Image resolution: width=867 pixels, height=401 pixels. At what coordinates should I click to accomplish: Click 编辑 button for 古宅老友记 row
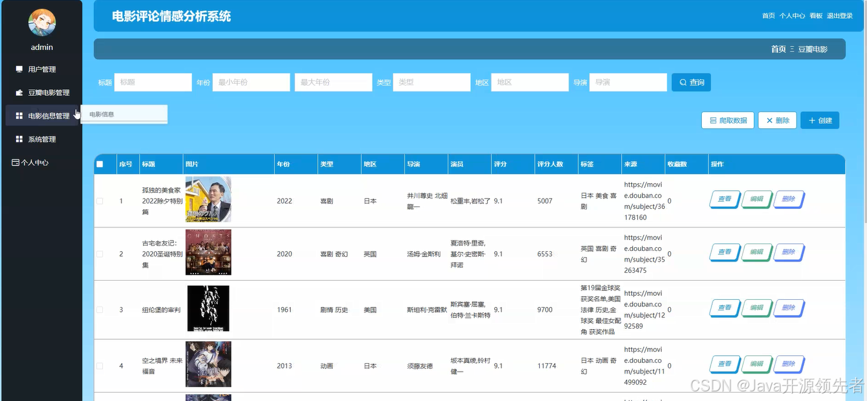point(756,252)
